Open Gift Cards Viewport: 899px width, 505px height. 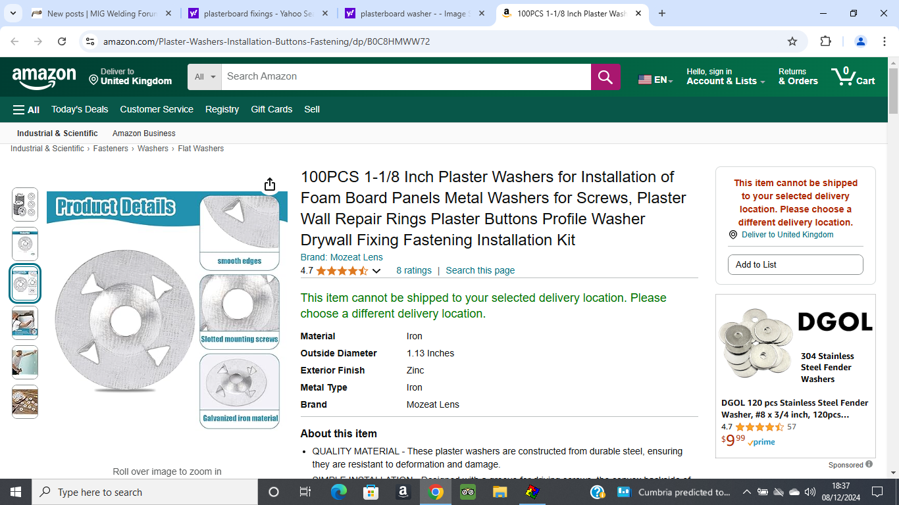(x=272, y=109)
